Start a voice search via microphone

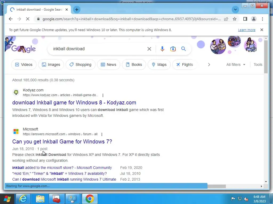pos(162,49)
